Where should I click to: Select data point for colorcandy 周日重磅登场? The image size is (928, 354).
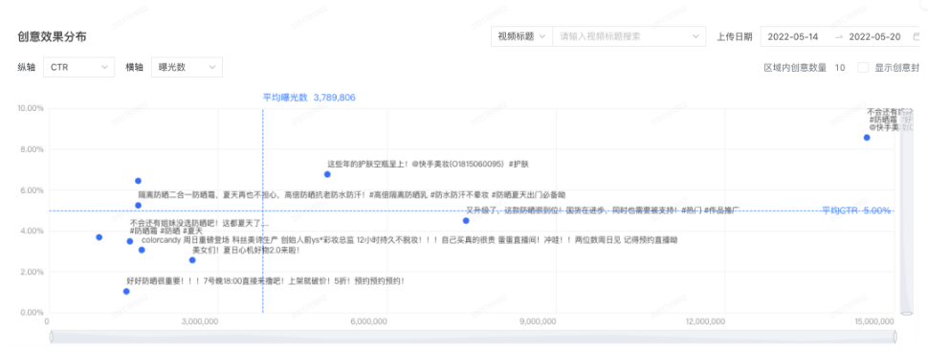tap(142, 250)
